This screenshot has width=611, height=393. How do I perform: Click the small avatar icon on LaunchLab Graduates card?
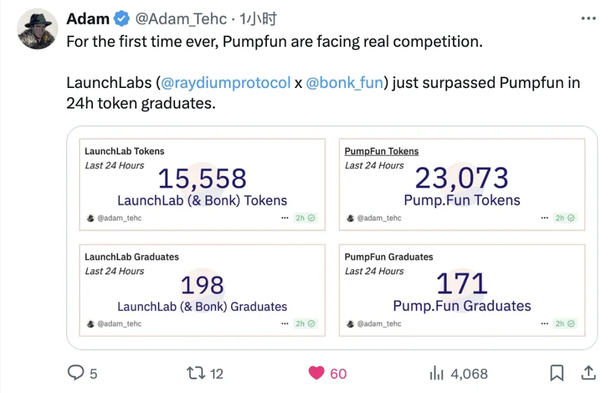pyautogui.click(x=90, y=323)
